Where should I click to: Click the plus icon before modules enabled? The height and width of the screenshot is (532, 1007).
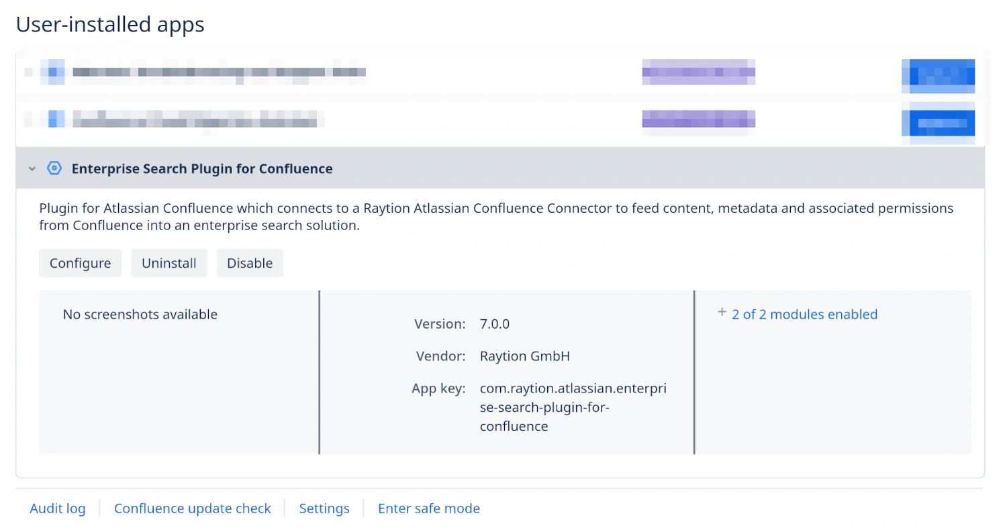tap(721, 311)
